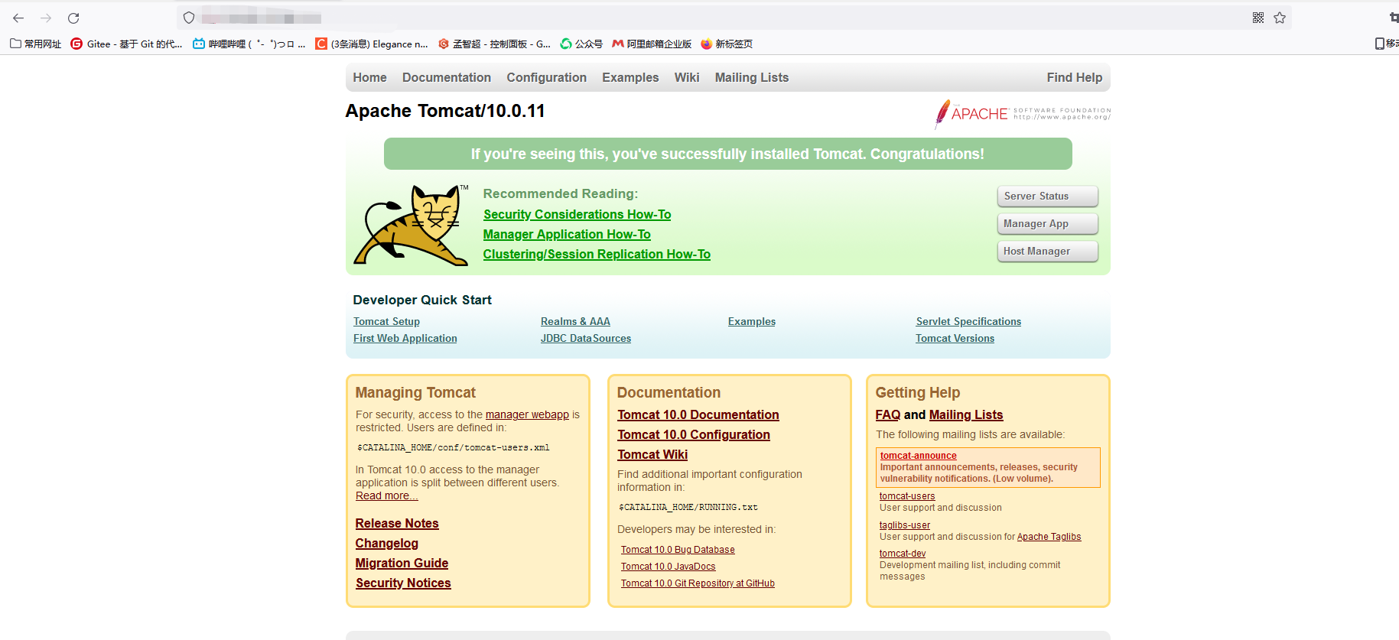Click the Host Manager button
Image resolution: width=1399 pixels, height=640 pixels.
[x=1048, y=252]
